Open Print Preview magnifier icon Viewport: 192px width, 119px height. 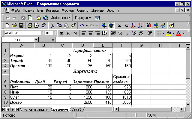point(37,25)
